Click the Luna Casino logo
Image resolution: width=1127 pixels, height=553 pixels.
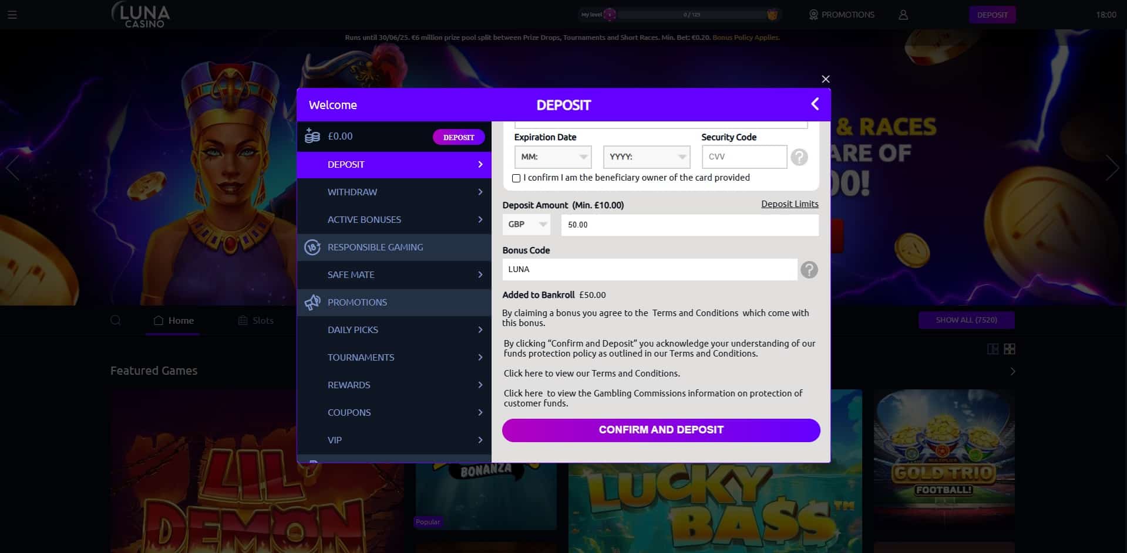[141, 15]
